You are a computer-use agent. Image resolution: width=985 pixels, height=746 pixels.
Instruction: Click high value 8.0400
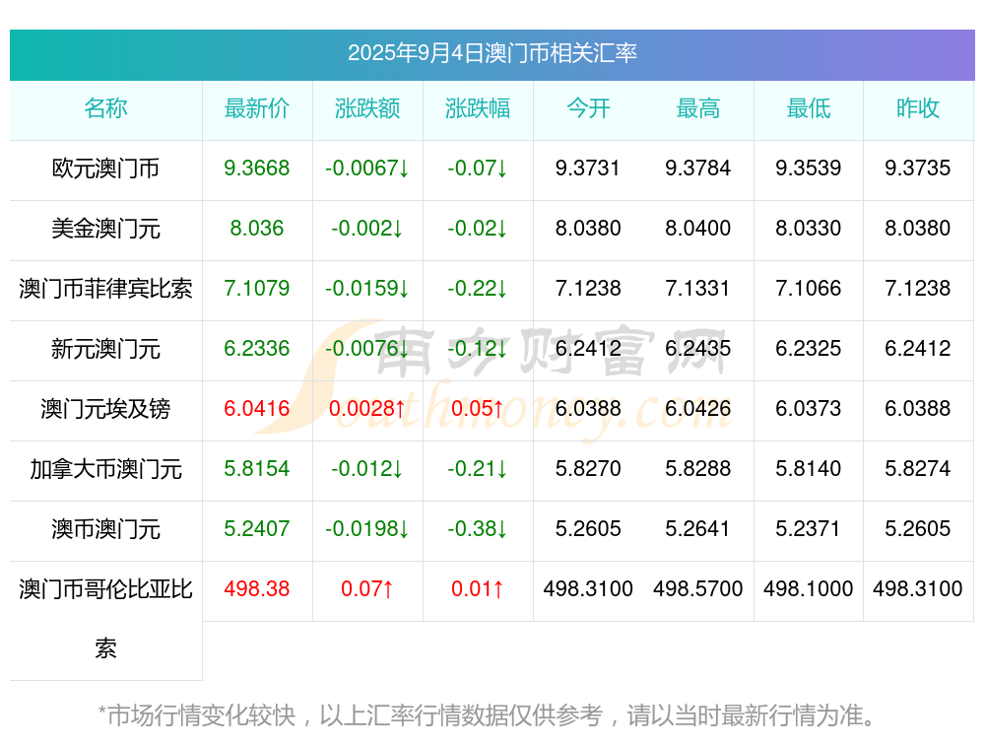pos(698,229)
